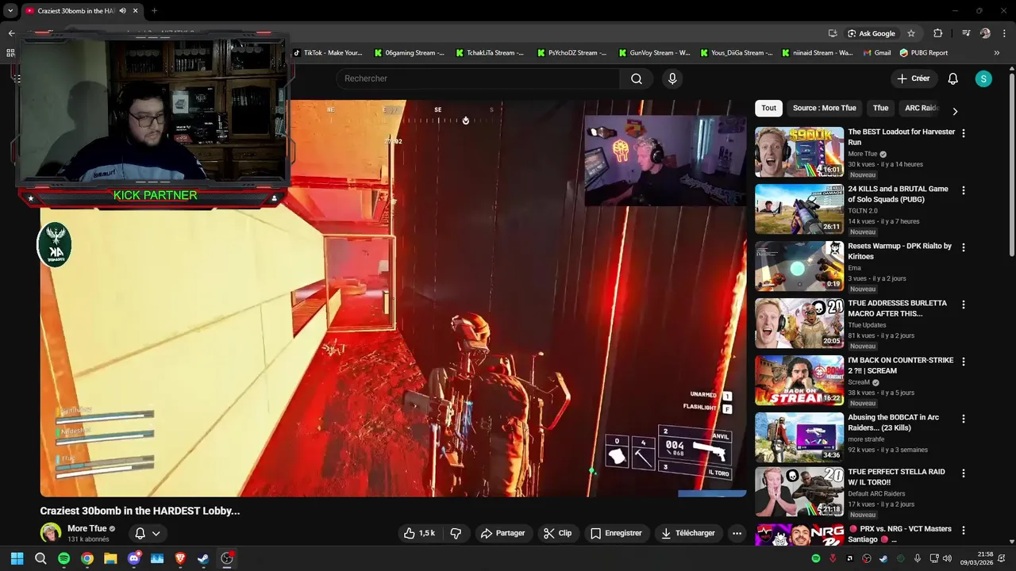The height and width of the screenshot is (571, 1016).
Task: Dislike the video with thumbs down
Action: (x=456, y=533)
